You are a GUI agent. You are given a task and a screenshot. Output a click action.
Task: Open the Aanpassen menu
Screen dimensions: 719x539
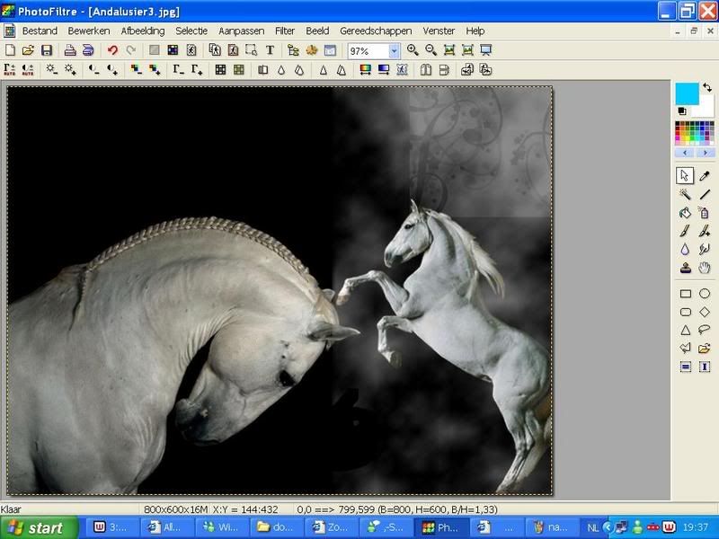(x=241, y=31)
